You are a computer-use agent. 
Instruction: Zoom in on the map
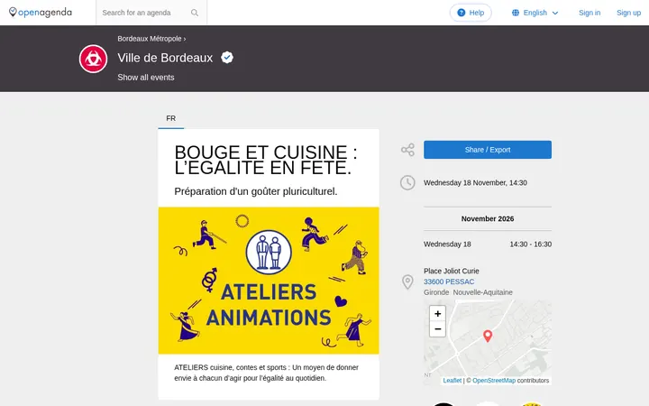(437, 314)
